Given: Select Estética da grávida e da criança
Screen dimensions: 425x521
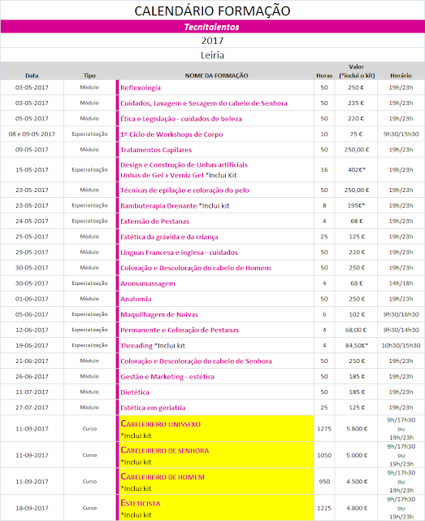Looking at the screenshot, I should pos(169,237).
